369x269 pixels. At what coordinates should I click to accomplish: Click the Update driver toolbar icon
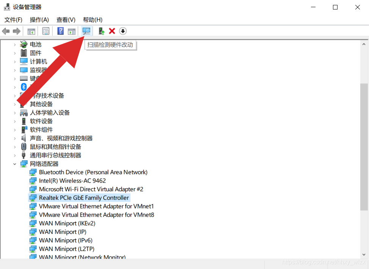[101, 31]
